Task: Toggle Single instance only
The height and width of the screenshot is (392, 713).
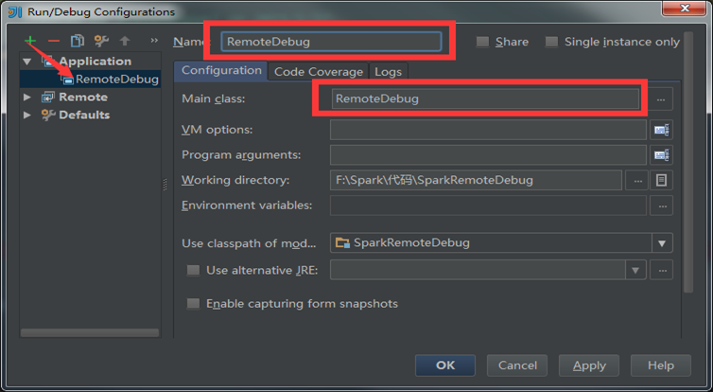Action: [551, 42]
